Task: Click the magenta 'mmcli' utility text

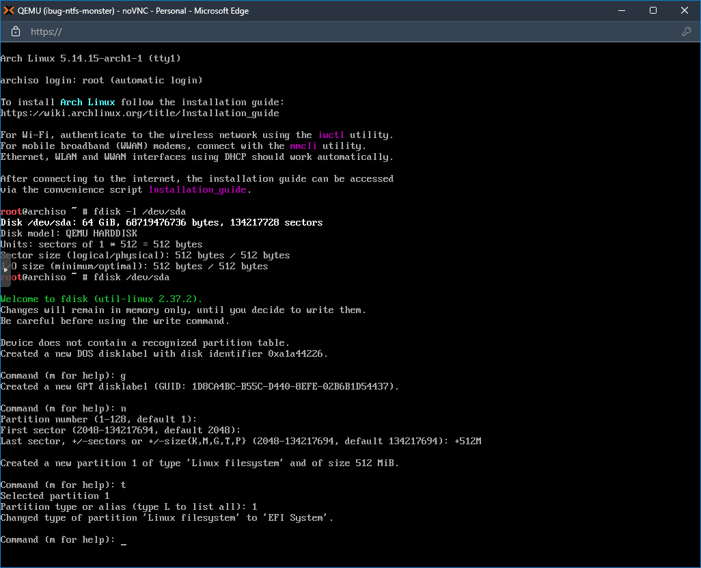Action: (x=303, y=146)
